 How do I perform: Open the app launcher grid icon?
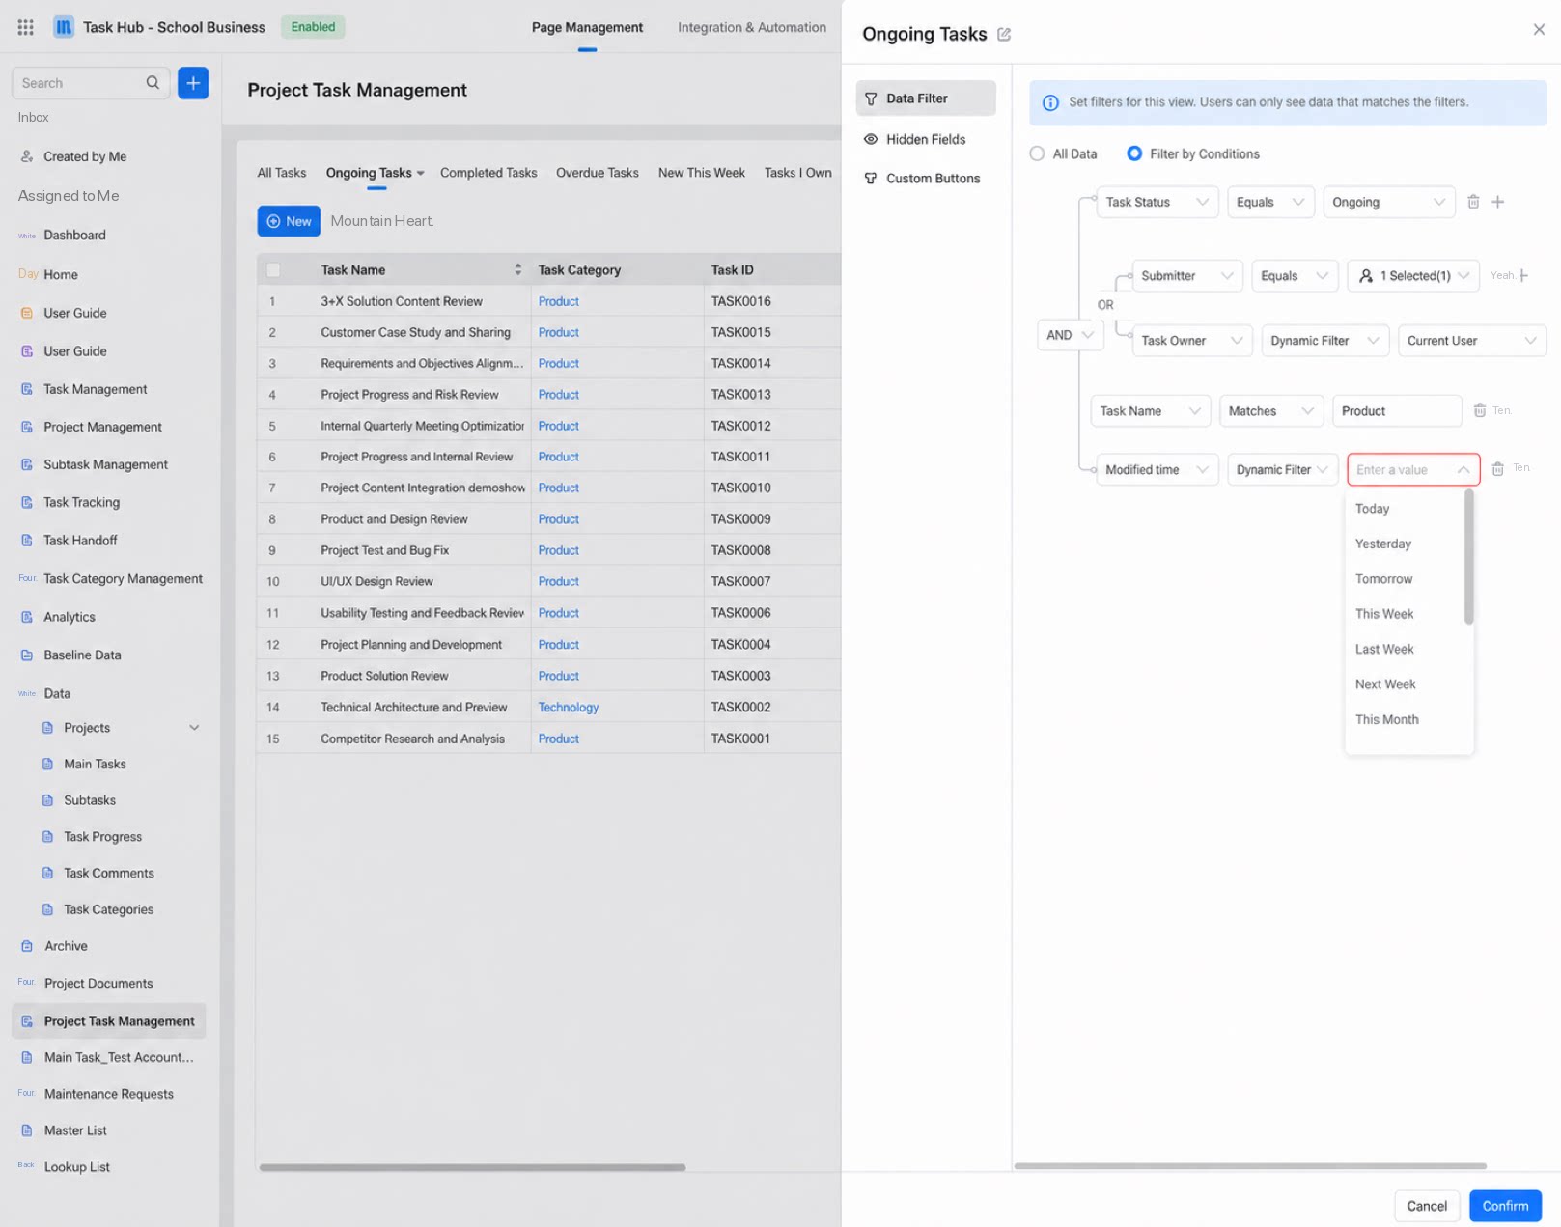(26, 27)
